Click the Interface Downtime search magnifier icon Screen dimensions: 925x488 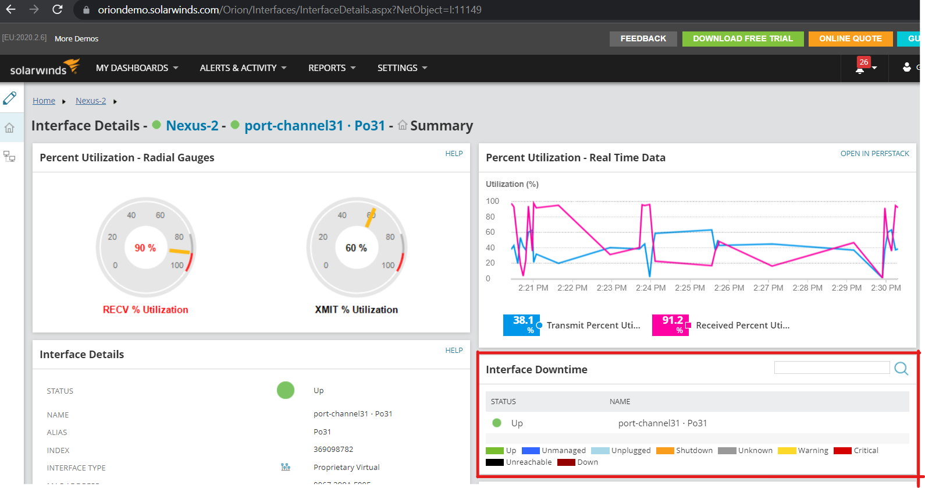(901, 368)
